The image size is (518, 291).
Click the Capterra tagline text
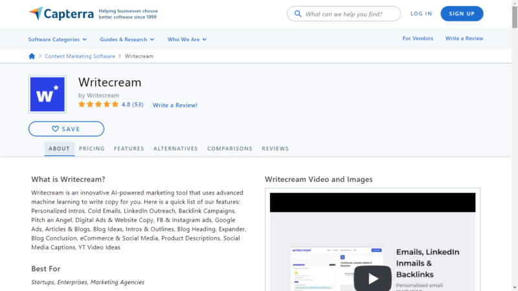point(128,14)
